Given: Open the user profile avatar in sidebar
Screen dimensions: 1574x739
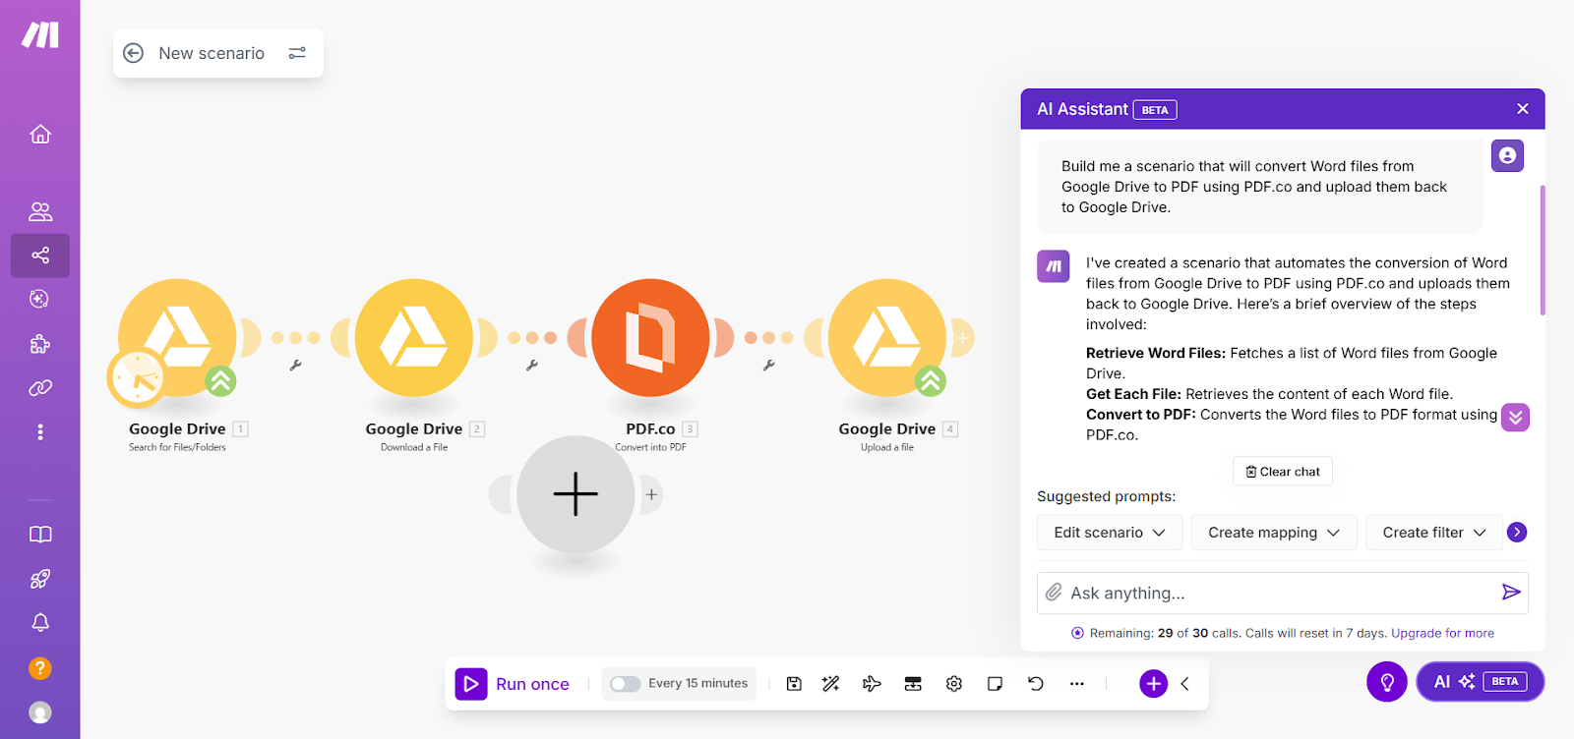Looking at the screenshot, I should (x=40, y=712).
